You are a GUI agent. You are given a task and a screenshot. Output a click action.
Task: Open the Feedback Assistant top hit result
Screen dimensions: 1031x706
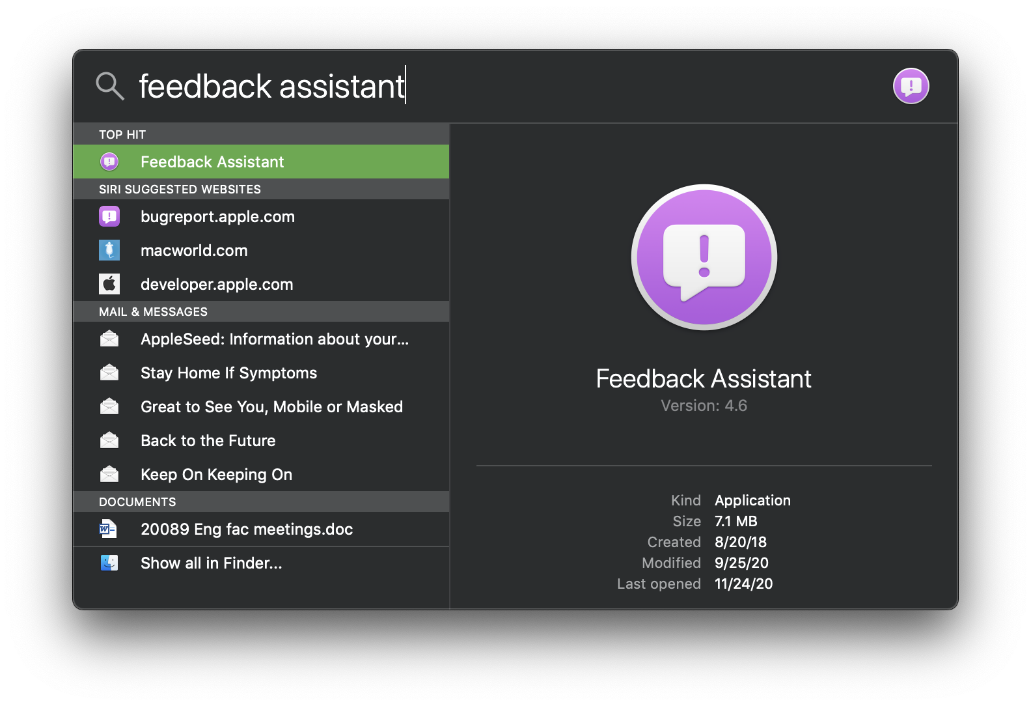click(261, 162)
